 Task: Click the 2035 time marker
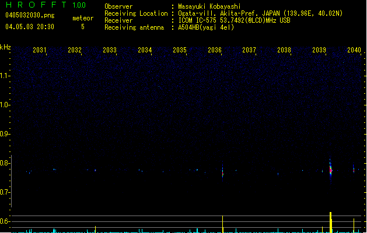point(180,50)
